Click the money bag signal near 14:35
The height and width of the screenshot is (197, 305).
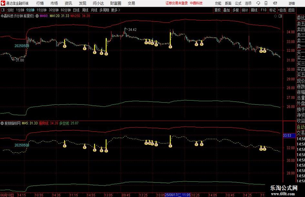coord(65,46)
